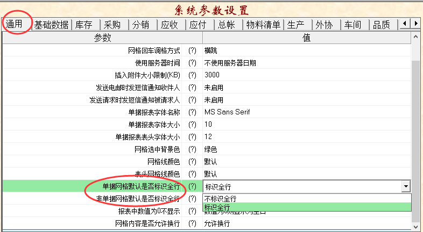Click the scrollbar down arrow
423x232 pixels.
[415, 226]
